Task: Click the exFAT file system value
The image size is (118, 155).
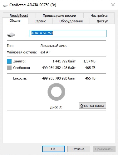Action: point(45,52)
